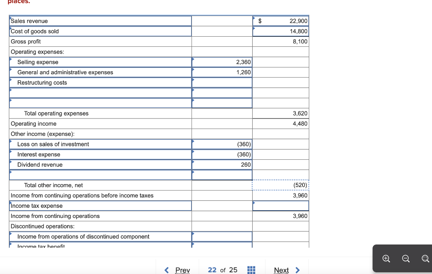432x274 pixels.
Task: Click the Selling expense cell showing 2,360
Action: click(222, 62)
